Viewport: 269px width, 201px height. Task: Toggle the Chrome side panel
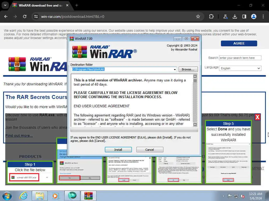point(244,16)
